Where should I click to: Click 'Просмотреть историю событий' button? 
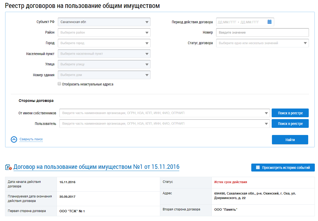pos(283,168)
